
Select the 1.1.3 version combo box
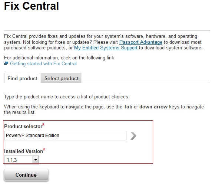coord(21,160)
